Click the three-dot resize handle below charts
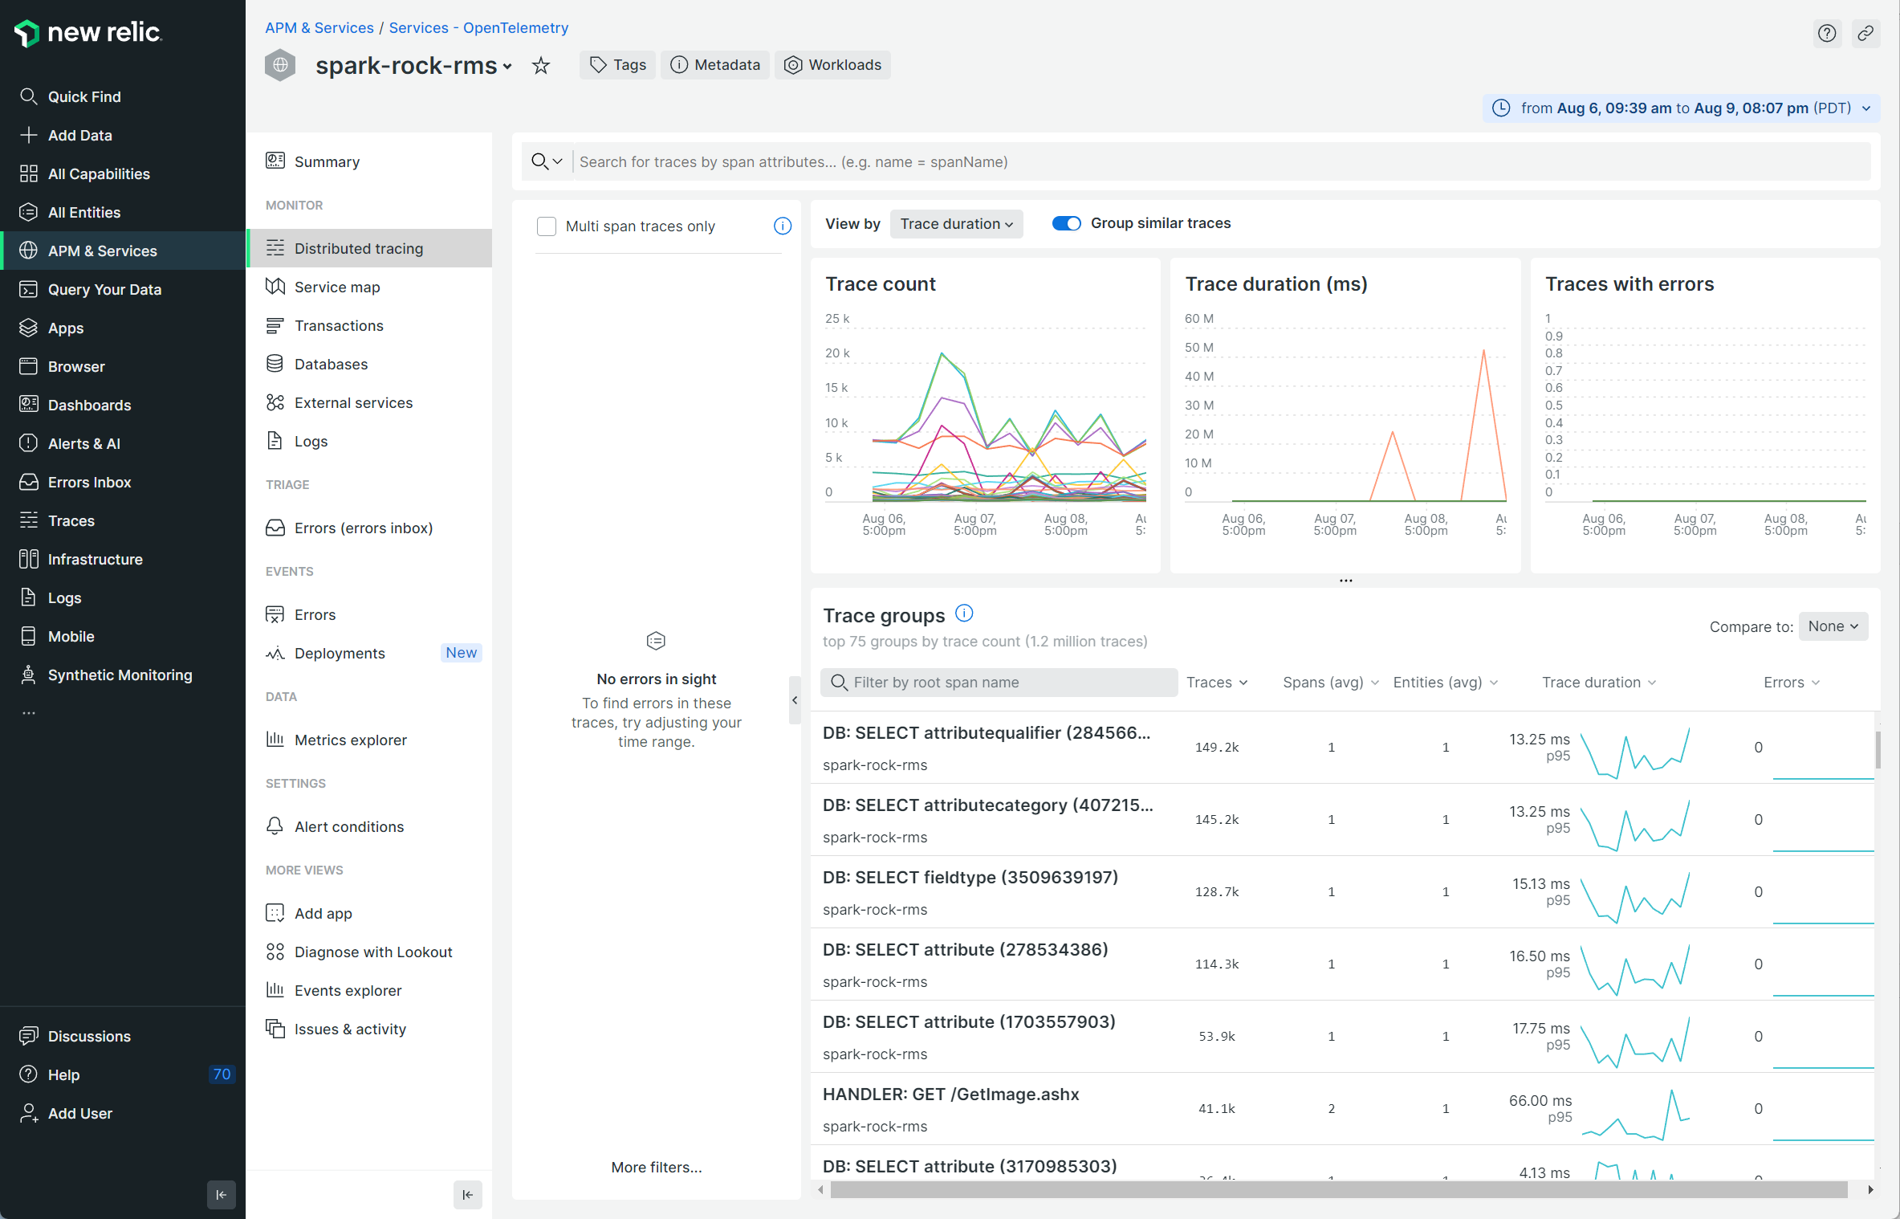Image resolution: width=1900 pixels, height=1219 pixels. (x=1346, y=580)
